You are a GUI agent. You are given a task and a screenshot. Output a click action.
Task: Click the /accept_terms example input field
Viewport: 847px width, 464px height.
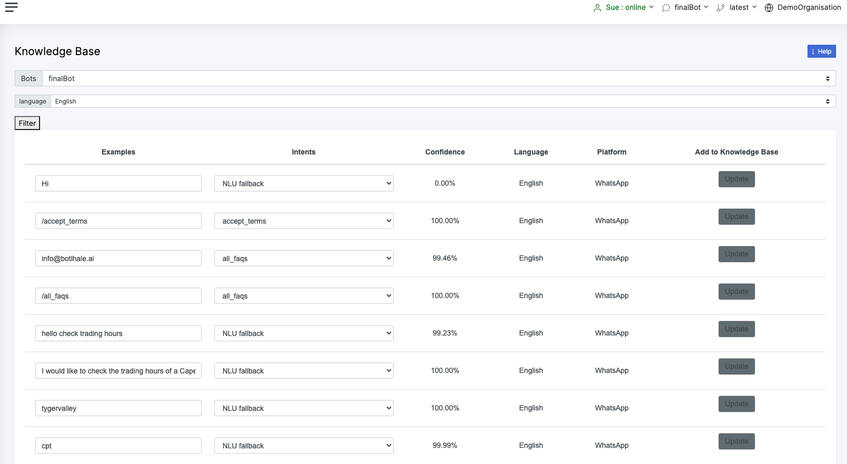click(119, 221)
